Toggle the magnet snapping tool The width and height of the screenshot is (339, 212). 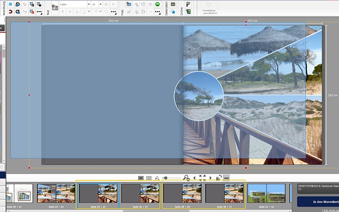click(10, 12)
